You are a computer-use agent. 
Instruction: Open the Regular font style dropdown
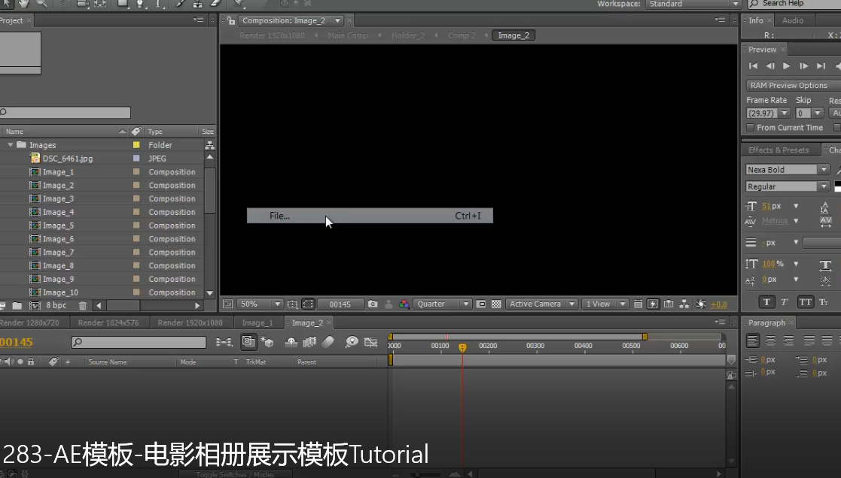788,187
